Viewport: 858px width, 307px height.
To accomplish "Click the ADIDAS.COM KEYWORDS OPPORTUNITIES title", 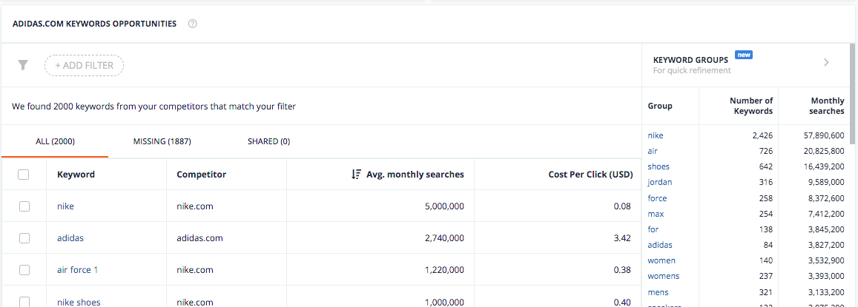I will [94, 24].
